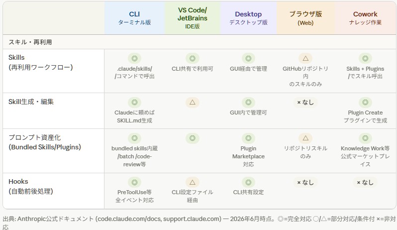Click the Skill生成・編集 row label
Image resolution: width=397 pixels, height=230 pixels.
[x=31, y=102]
